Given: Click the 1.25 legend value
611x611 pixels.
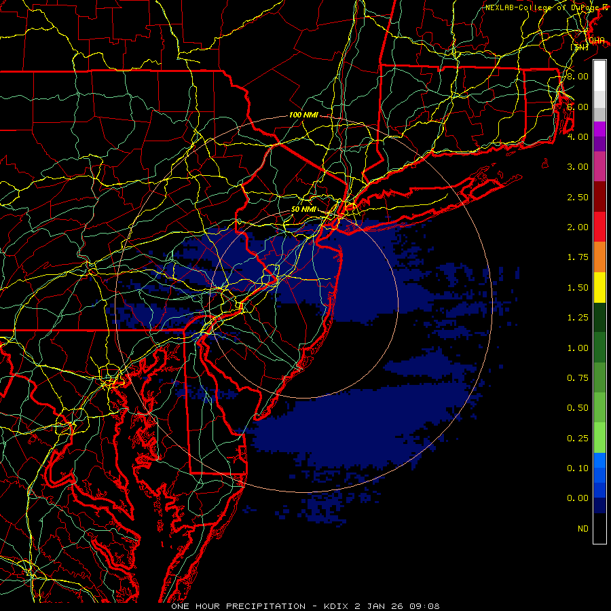Looking at the screenshot, I should (578, 318).
